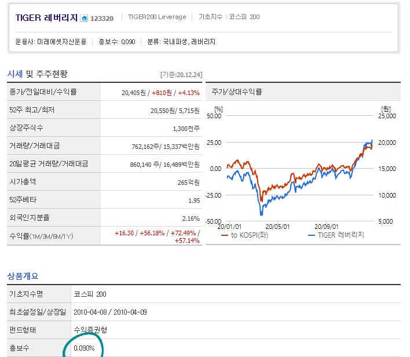This screenshot has height=357, width=410.
Task: Select the stock code 123320
Action: [102, 19]
